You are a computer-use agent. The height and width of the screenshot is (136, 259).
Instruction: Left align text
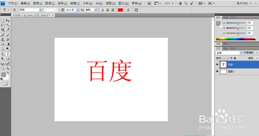point(103,10)
